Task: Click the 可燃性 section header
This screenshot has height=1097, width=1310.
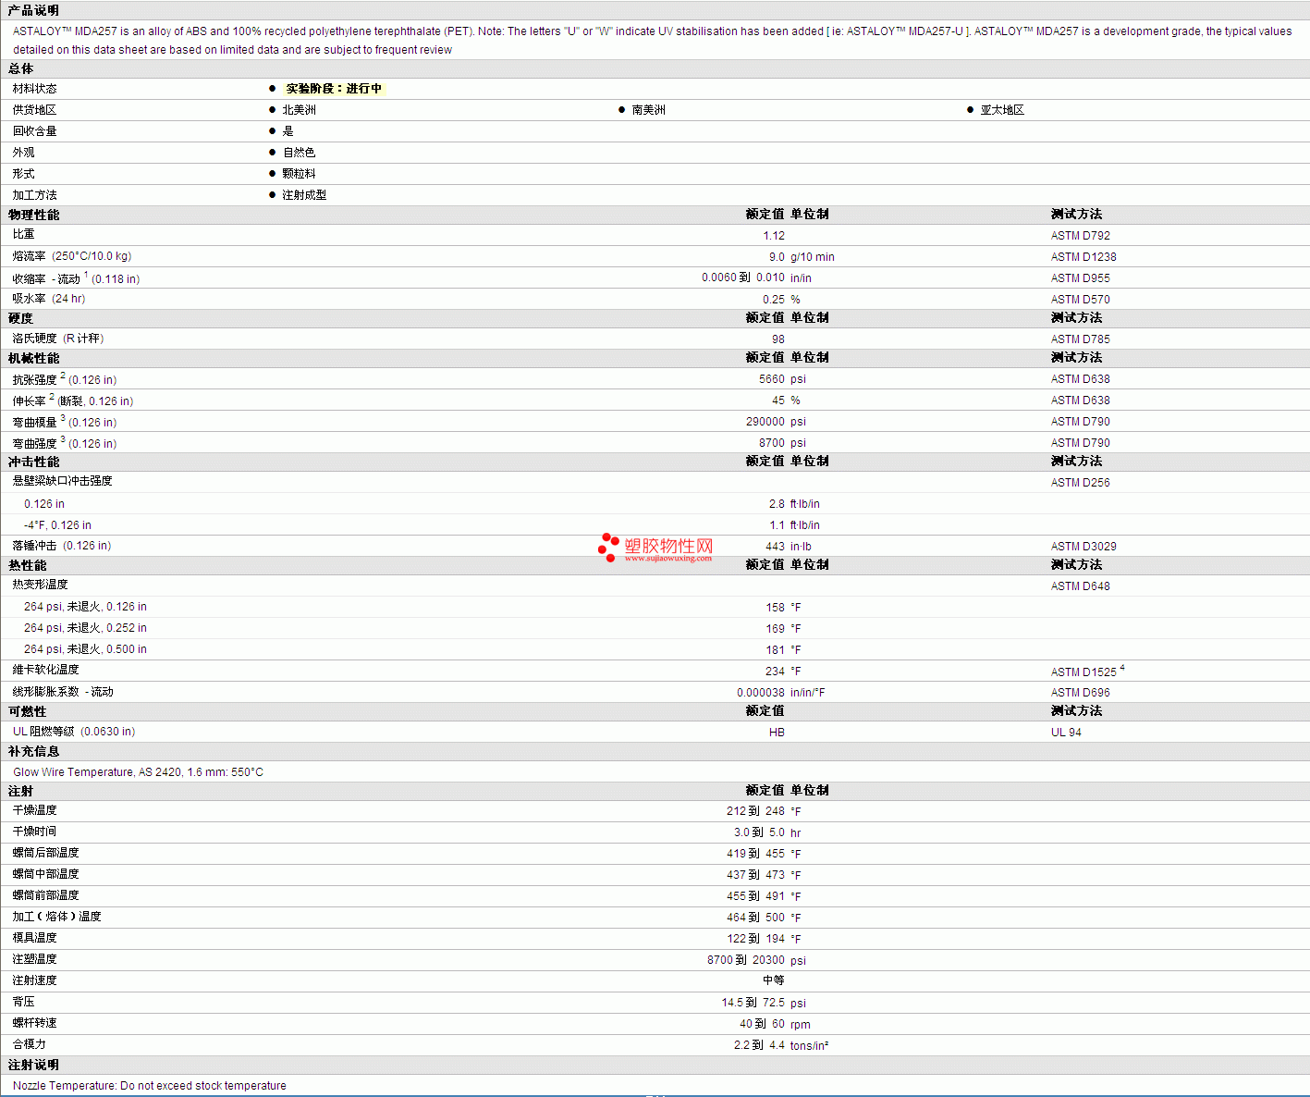Action: pyautogui.click(x=27, y=711)
